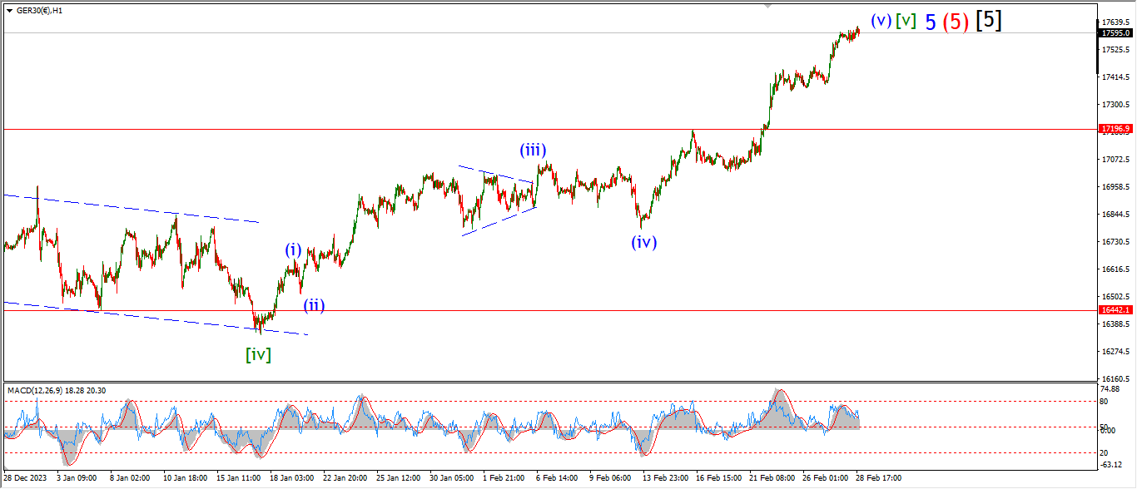Click the red 17196.9 price level tag
This screenshot has height=489, width=1137.
pyautogui.click(x=1115, y=129)
